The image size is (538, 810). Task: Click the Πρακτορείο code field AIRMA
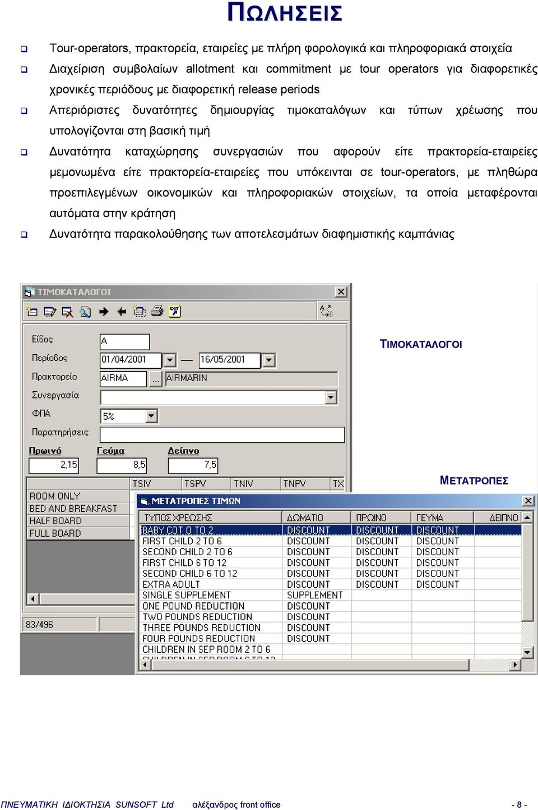click(123, 379)
